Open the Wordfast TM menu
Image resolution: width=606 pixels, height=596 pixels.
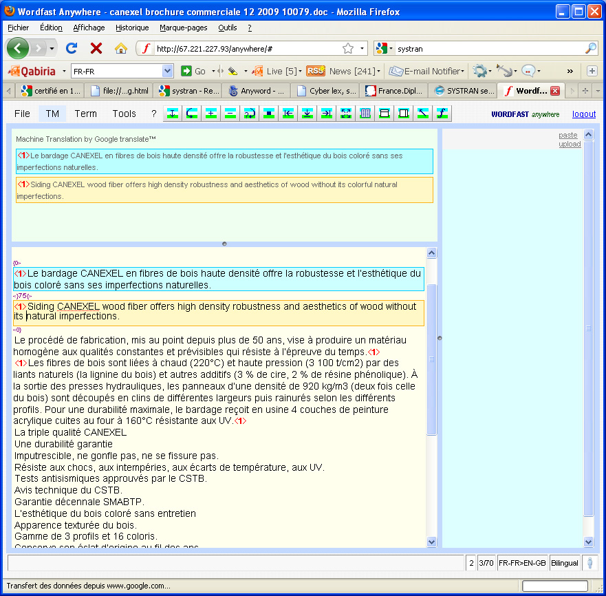52,114
